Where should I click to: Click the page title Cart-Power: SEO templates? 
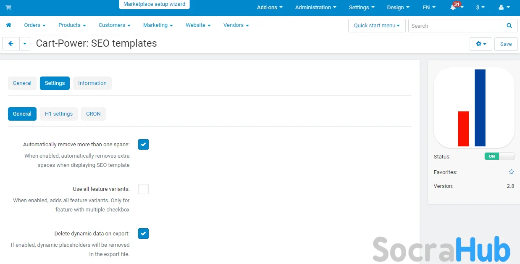click(96, 43)
